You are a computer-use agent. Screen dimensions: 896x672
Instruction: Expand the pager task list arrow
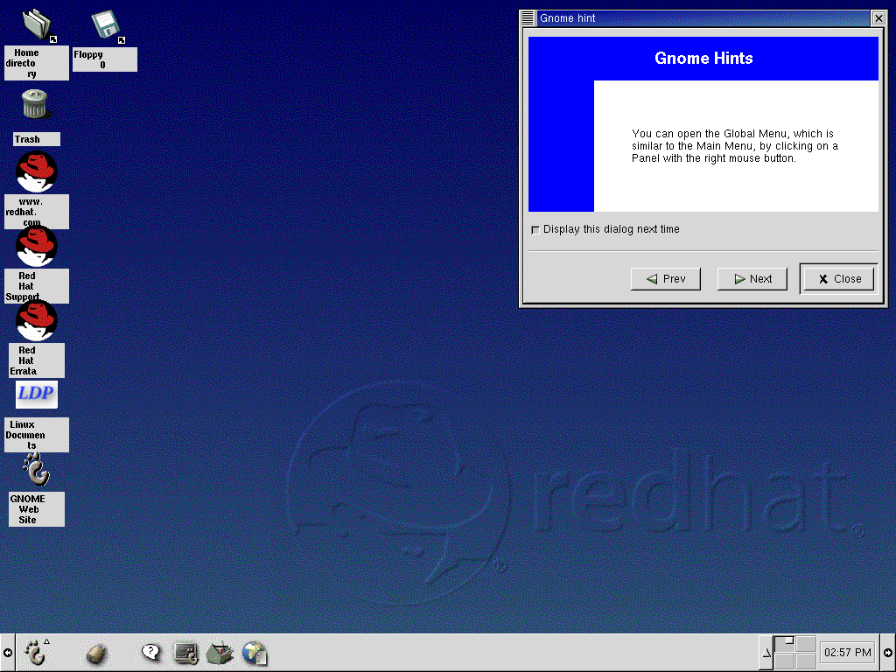[766, 653]
